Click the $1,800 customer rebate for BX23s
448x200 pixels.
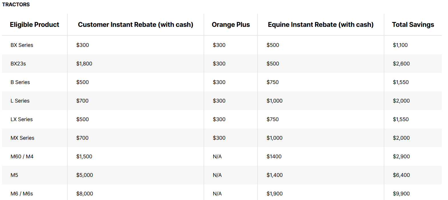tap(84, 64)
